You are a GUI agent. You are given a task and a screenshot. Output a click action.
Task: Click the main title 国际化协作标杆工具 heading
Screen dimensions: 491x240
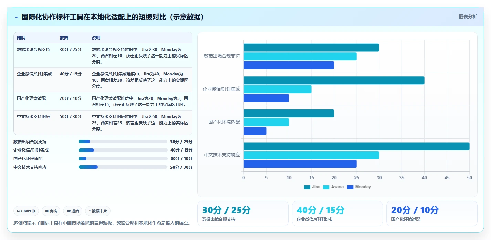(x=113, y=17)
